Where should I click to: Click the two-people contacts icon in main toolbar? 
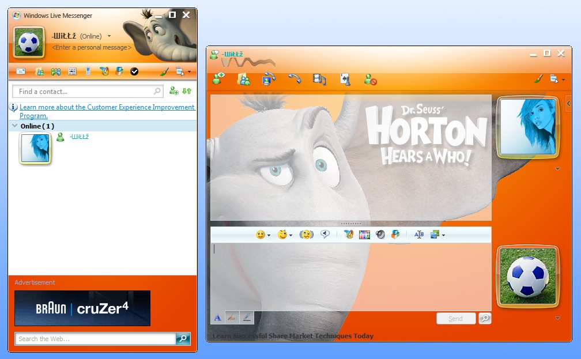[56, 71]
